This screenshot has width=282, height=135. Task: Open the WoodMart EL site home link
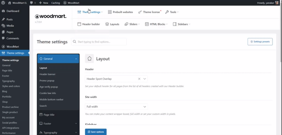pos(17,3)
